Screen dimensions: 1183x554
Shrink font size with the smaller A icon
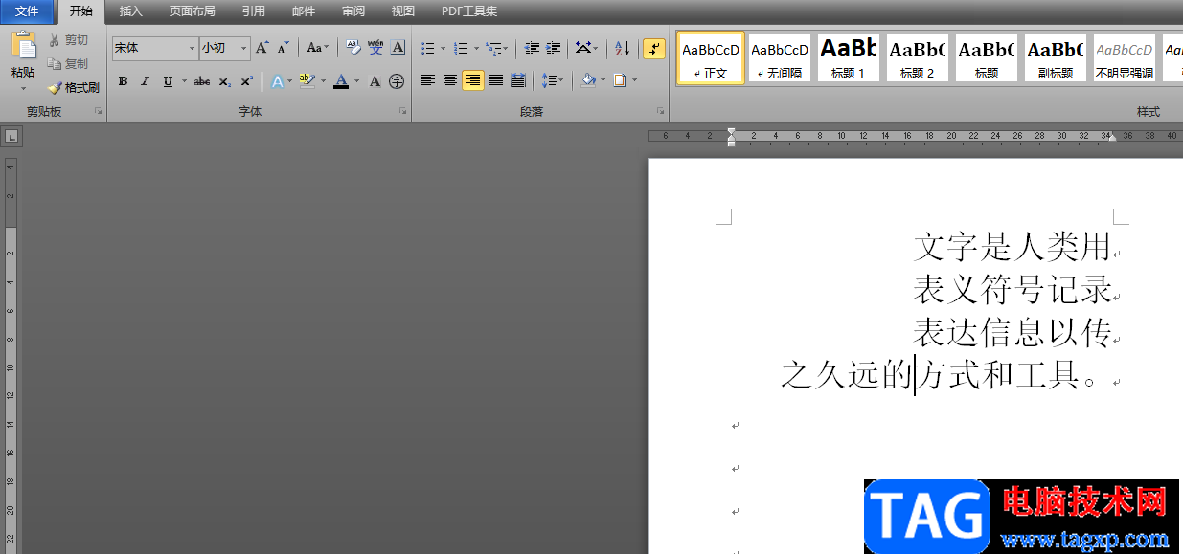pyautogui.click(x=283, y=48)
